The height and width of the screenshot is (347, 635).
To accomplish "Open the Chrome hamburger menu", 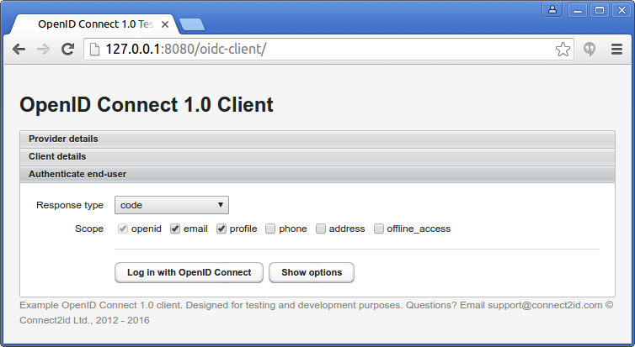I will coord(616,50).
